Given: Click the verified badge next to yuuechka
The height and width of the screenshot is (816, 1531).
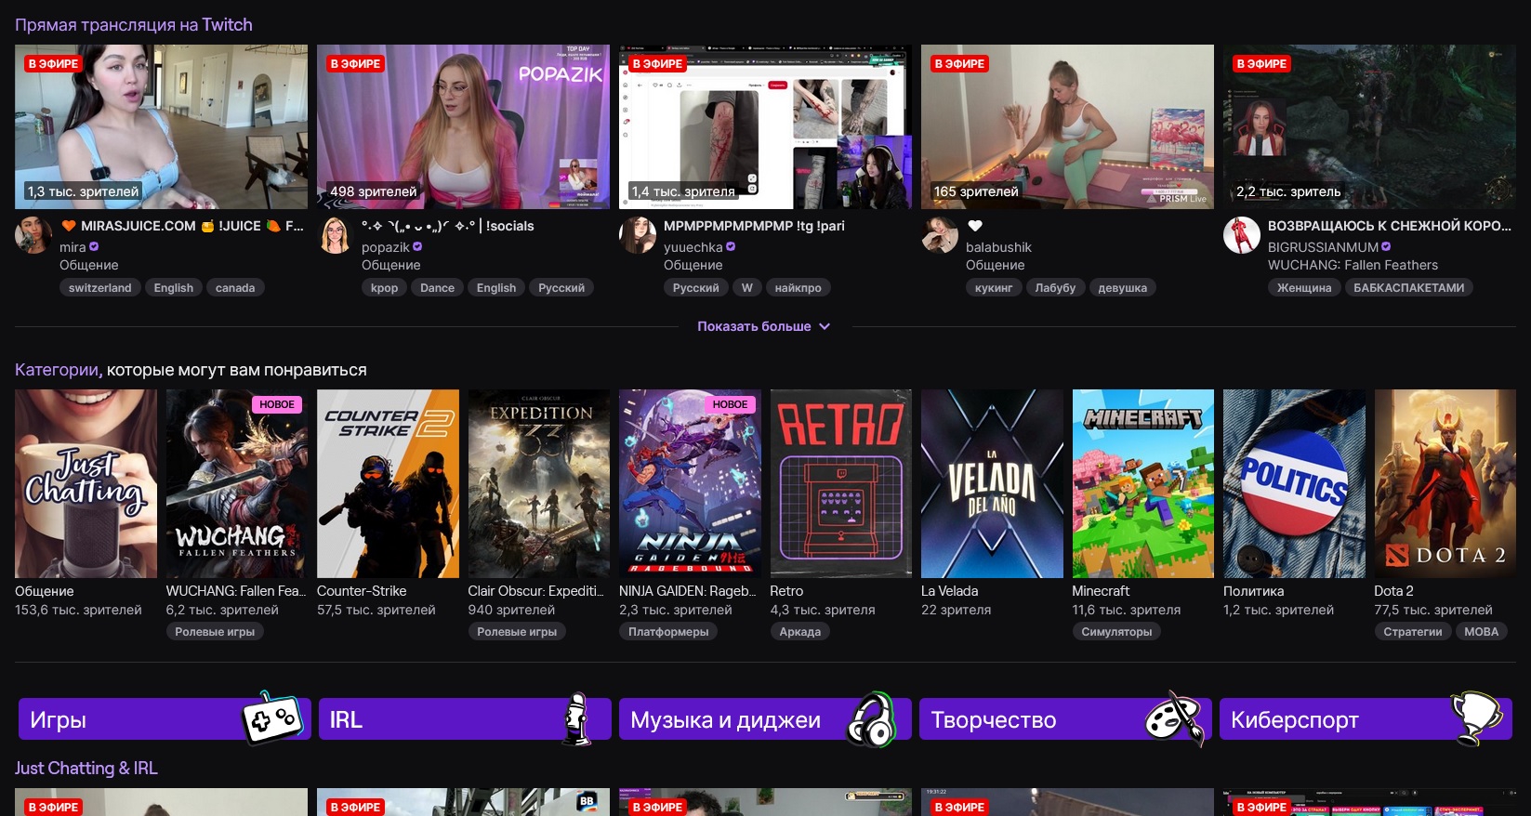Looking at the screenshot, I should coord(731,247).
